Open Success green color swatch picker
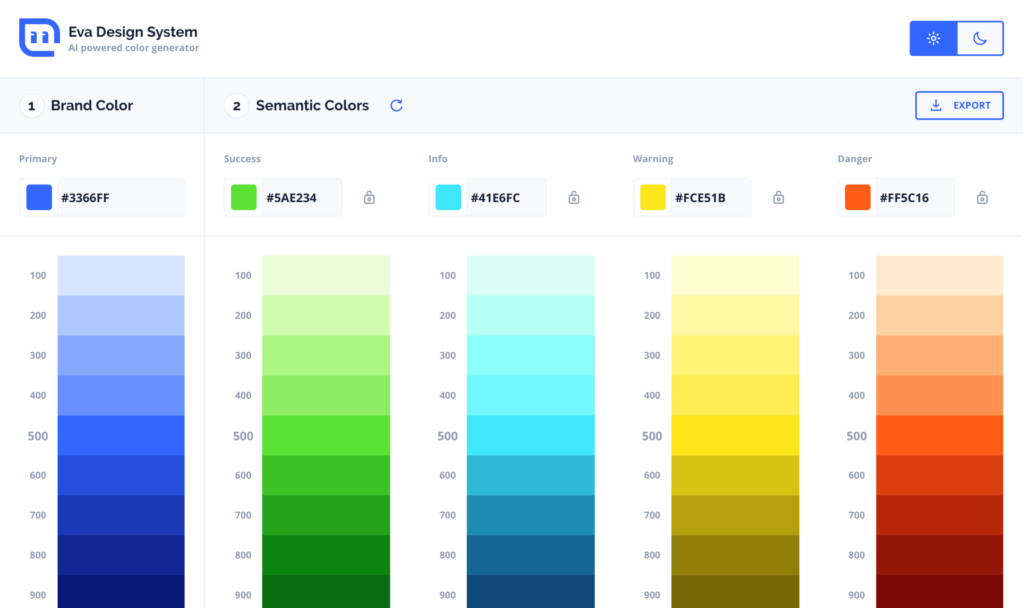 click(243, 198)
